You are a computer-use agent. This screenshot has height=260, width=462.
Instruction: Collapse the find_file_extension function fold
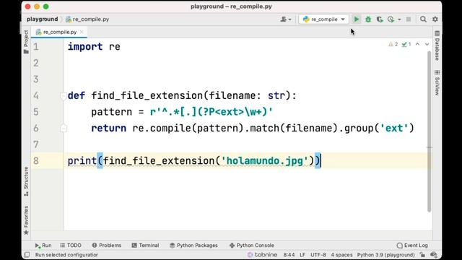[x=64, y=96]
